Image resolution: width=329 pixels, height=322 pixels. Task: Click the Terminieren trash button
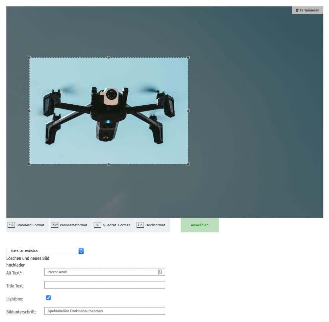point(307,10)
